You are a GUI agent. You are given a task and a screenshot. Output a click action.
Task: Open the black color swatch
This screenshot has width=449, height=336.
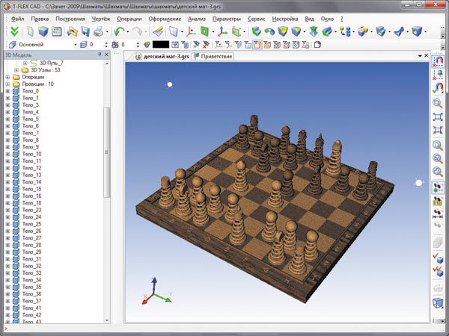click(161, 45)
